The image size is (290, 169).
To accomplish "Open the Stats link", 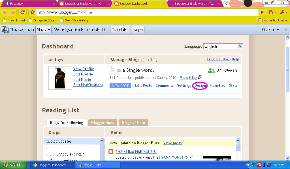I will click(233, 86).
